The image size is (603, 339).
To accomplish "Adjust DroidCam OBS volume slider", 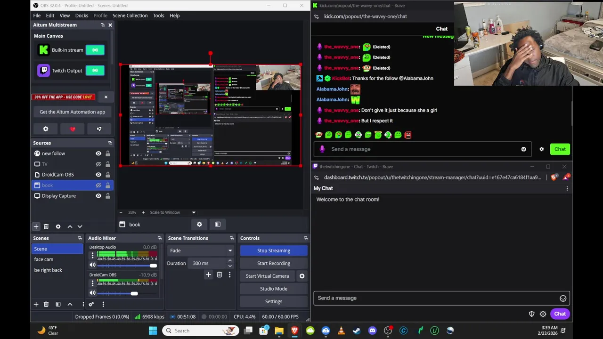I will [x=127, y=293].
